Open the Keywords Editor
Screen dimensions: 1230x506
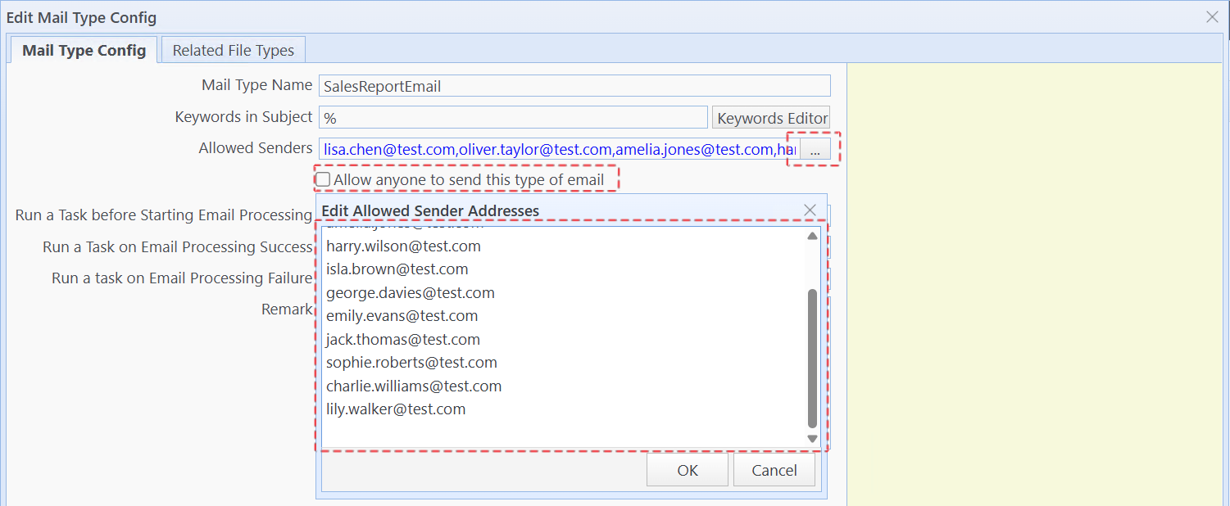click(771, 118)
